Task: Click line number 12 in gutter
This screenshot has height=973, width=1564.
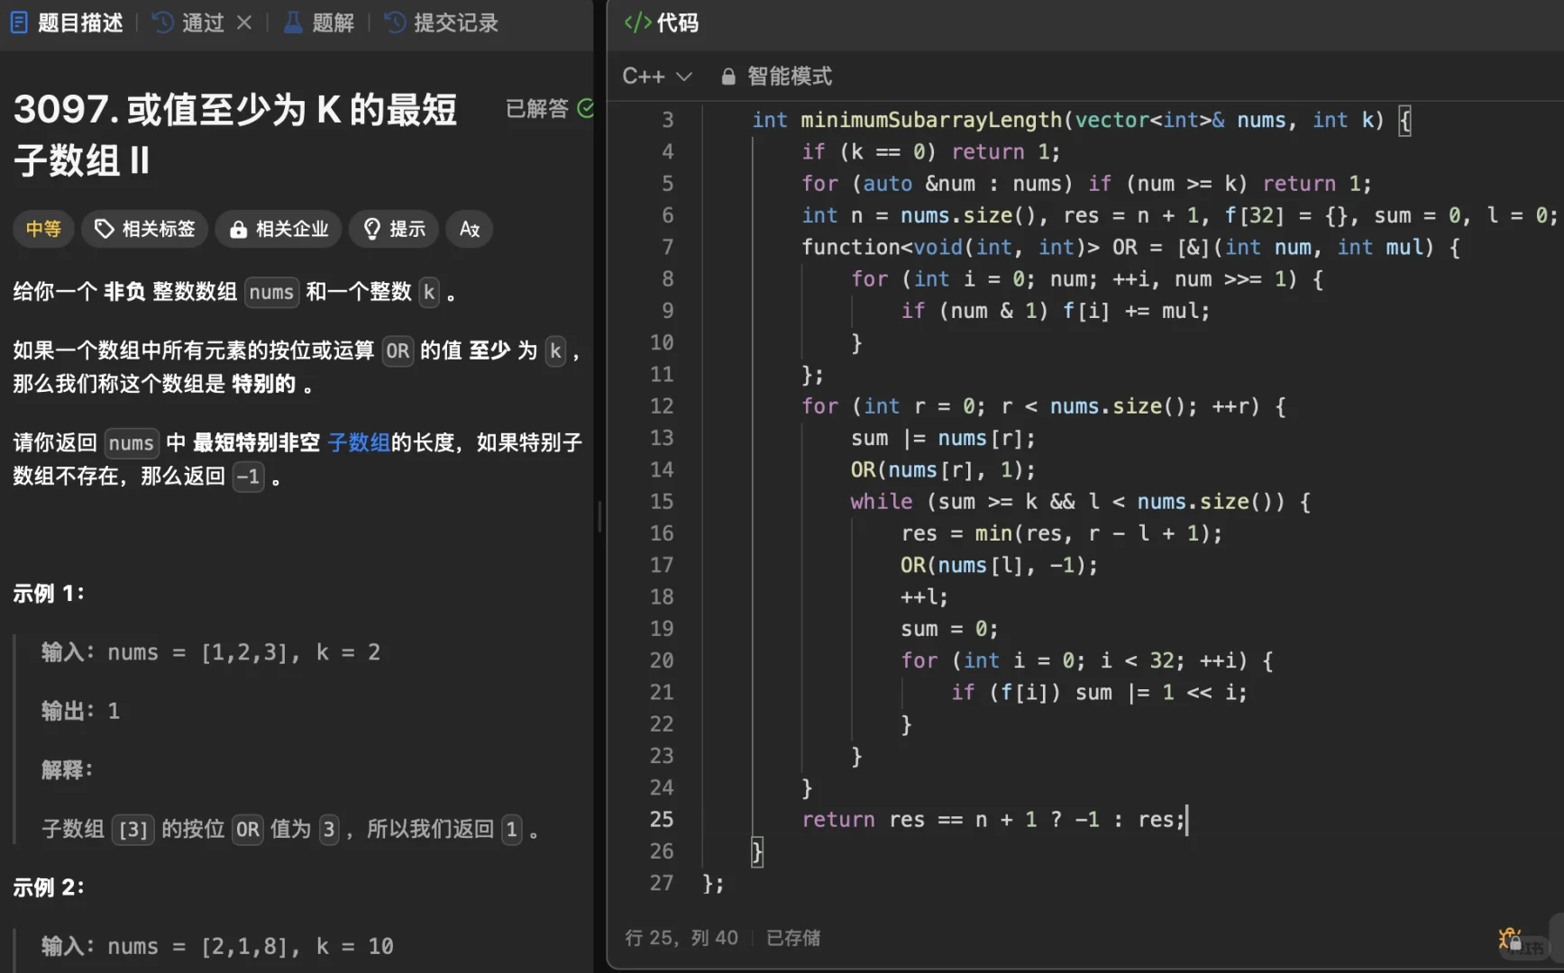Action: coord(662,406)
